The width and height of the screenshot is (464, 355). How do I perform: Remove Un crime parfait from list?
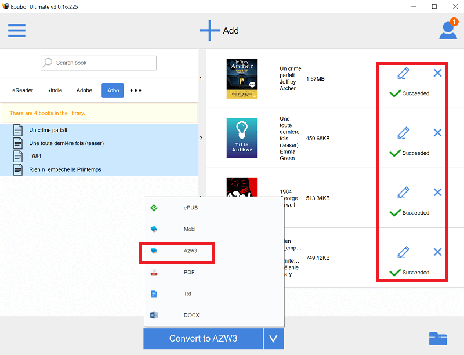(437, 73)
